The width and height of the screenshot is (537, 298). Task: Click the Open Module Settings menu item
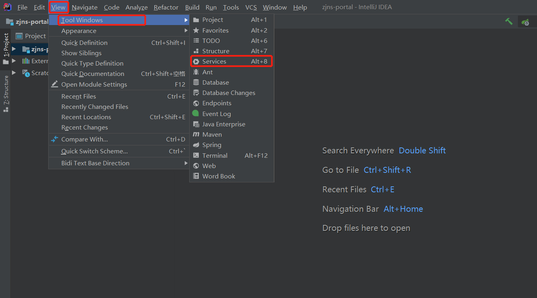pos(119,84)
